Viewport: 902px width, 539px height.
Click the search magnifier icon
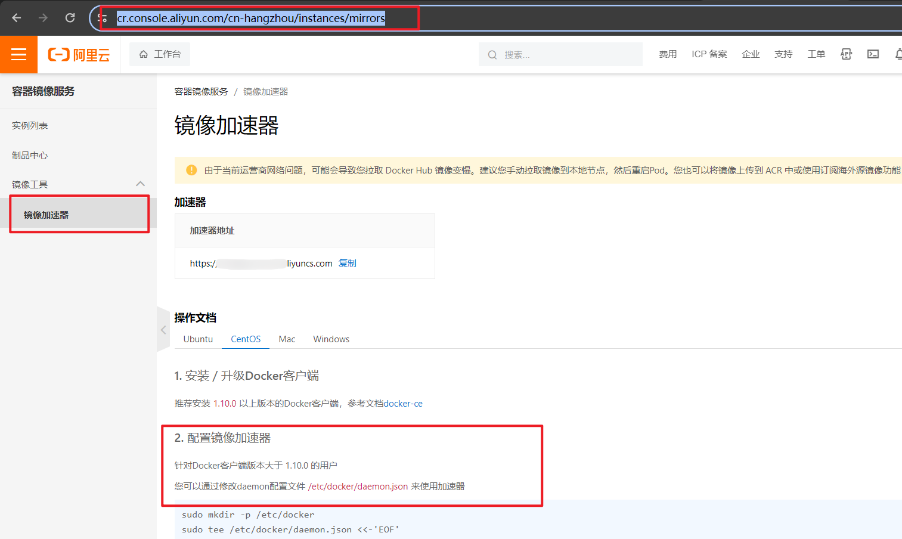[x=492, y=55]
